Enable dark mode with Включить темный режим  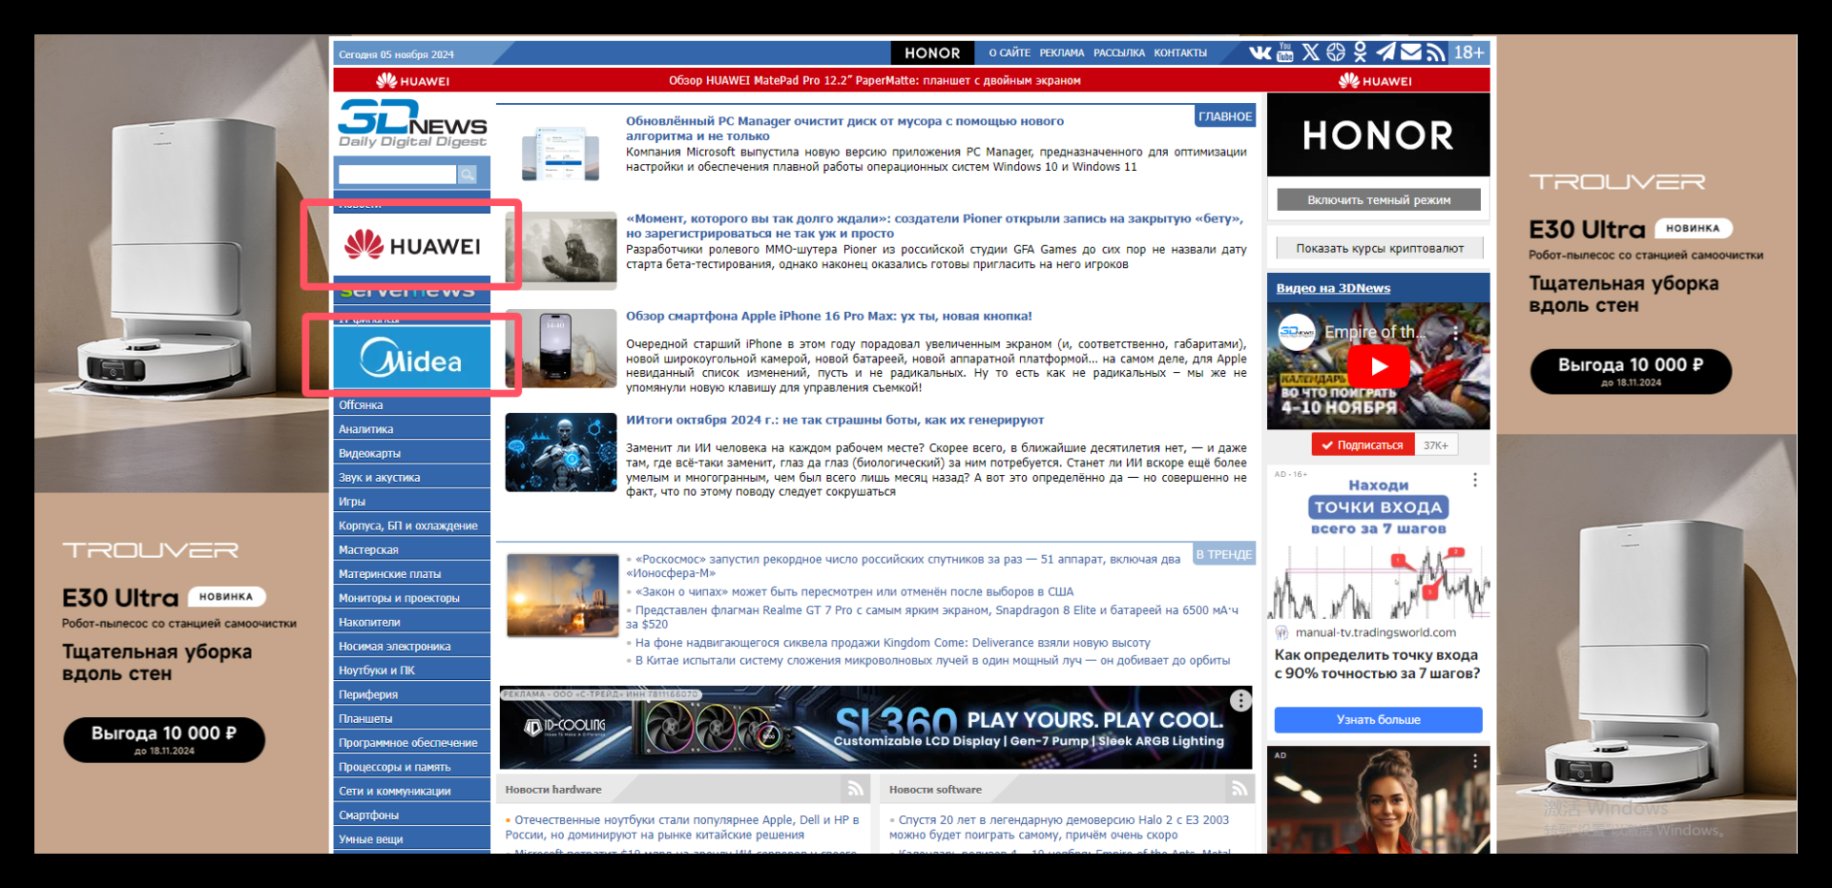pyautogui.click(x=1379, y=199)
